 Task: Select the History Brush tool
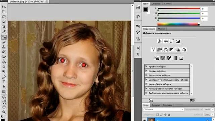pyautogui.click(x=4, y=52)
